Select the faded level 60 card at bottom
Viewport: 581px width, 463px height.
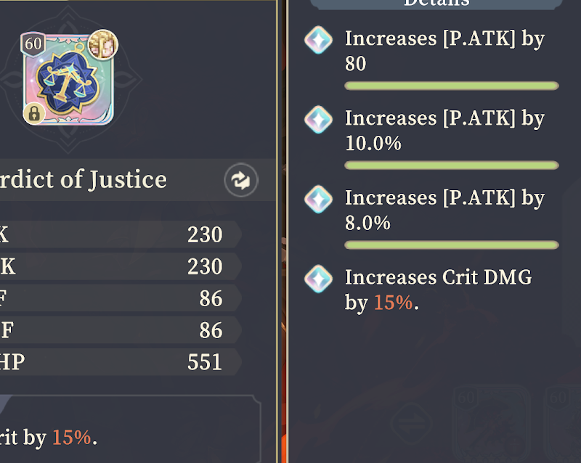point(492,424)
